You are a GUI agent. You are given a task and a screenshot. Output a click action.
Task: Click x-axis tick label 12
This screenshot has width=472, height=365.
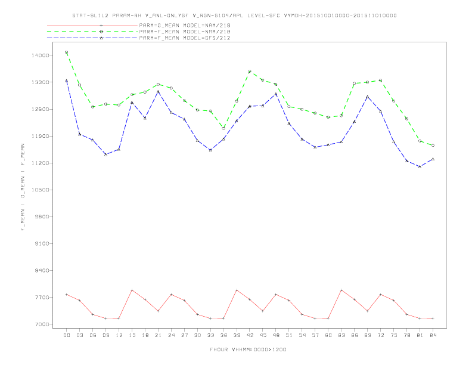(119, 335)
